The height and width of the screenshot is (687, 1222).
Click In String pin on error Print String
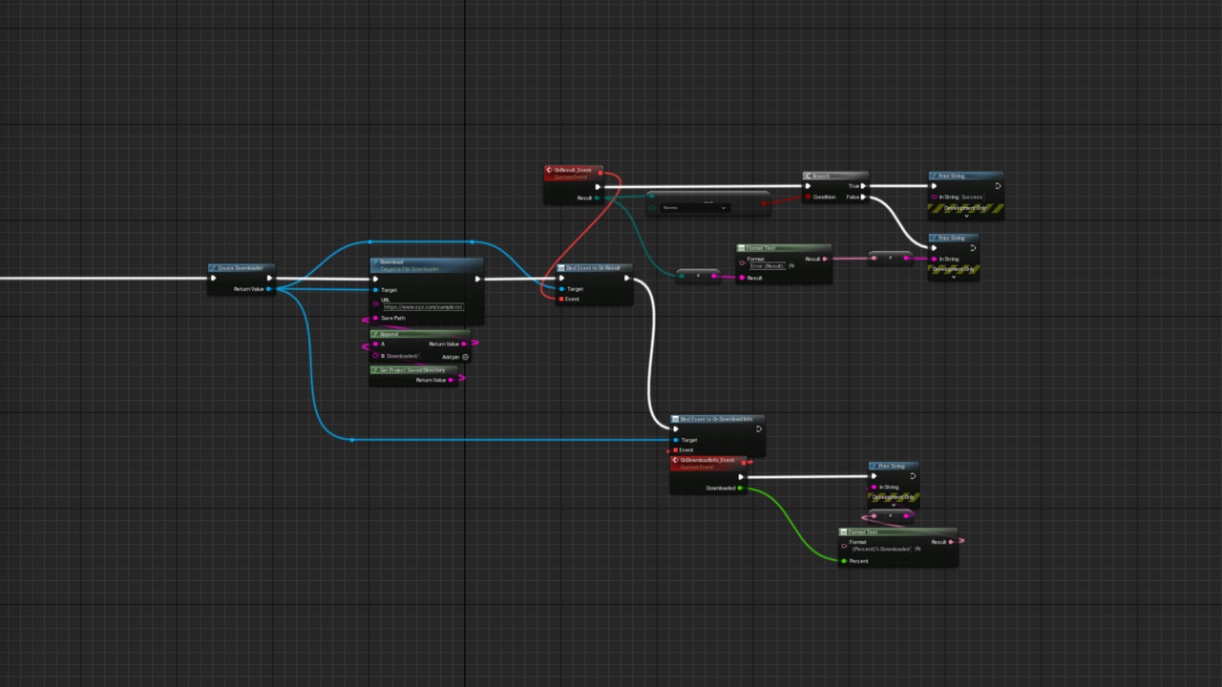934,259
